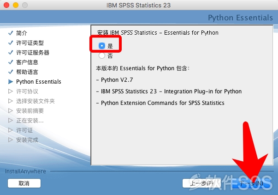Viewport: 278px width, 195px height.
Task: Click the outline arrow beside 选择安装文件夹
Action: tap(11, 101)
